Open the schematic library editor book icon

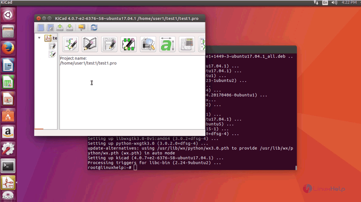pos(90,44)
